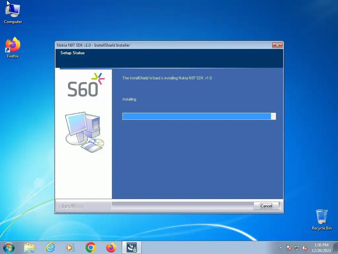Click the 'Installing' status text
Screen dimensions: 338x254
[129, 99]
